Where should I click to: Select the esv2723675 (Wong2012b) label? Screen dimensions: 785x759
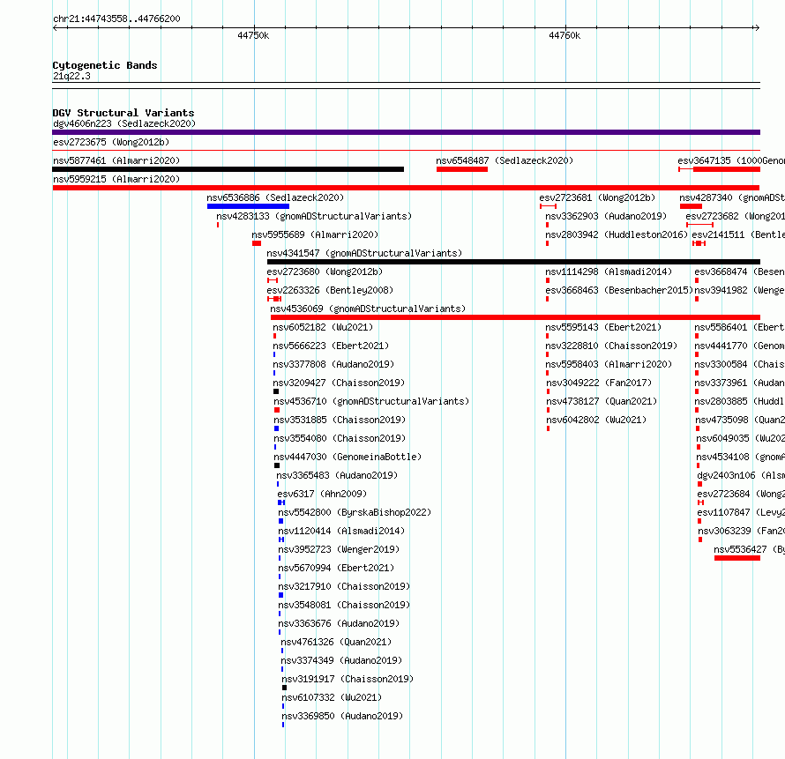[111, 142]
